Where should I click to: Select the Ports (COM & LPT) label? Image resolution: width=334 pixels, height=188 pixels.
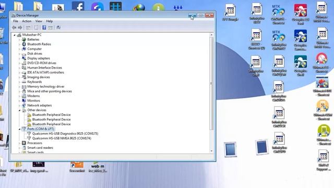[41, 129]
